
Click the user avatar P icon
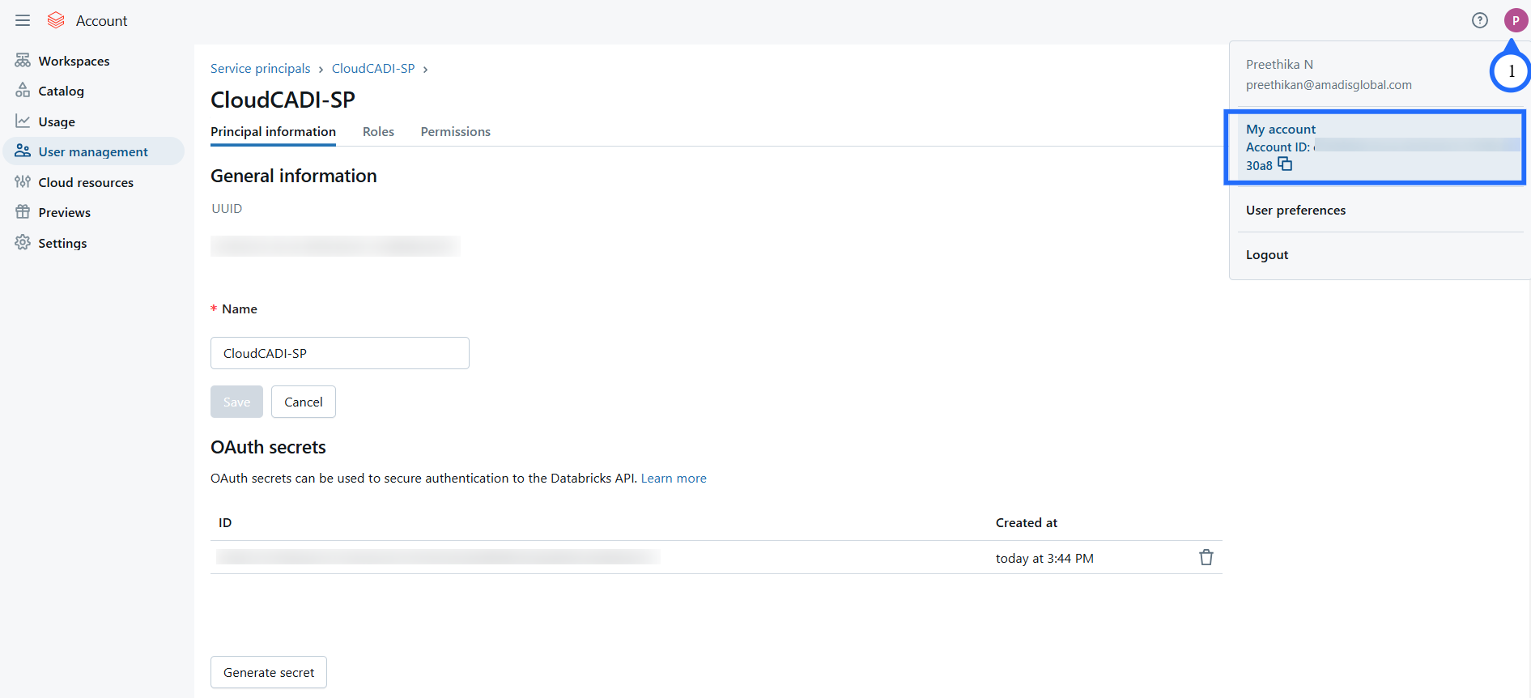(1515, 20)
